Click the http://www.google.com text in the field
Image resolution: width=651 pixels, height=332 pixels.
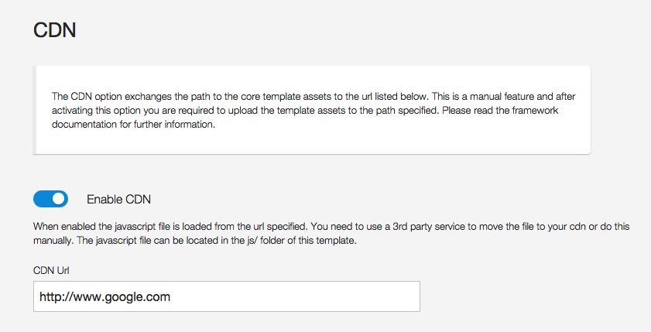(x=105, y=296)
